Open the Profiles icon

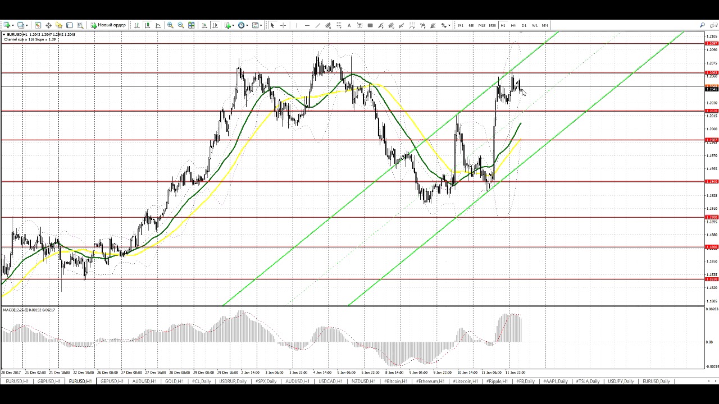21,25
